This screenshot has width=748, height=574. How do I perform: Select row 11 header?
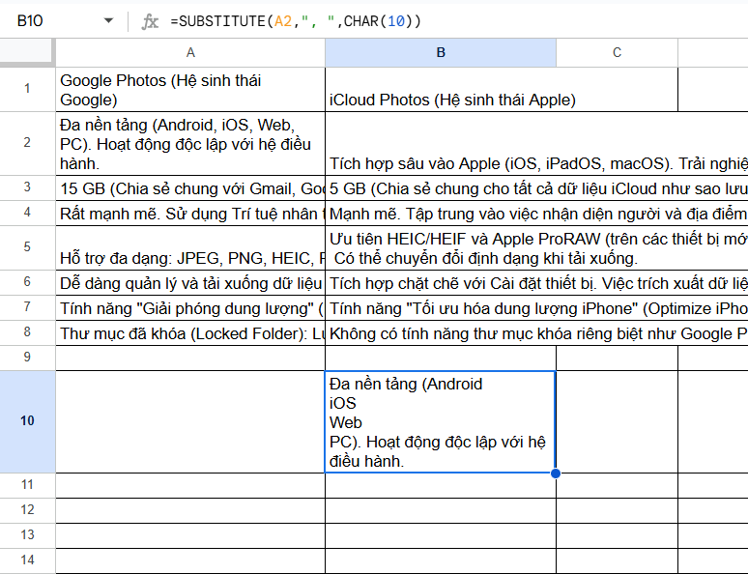tap(27, 485)
